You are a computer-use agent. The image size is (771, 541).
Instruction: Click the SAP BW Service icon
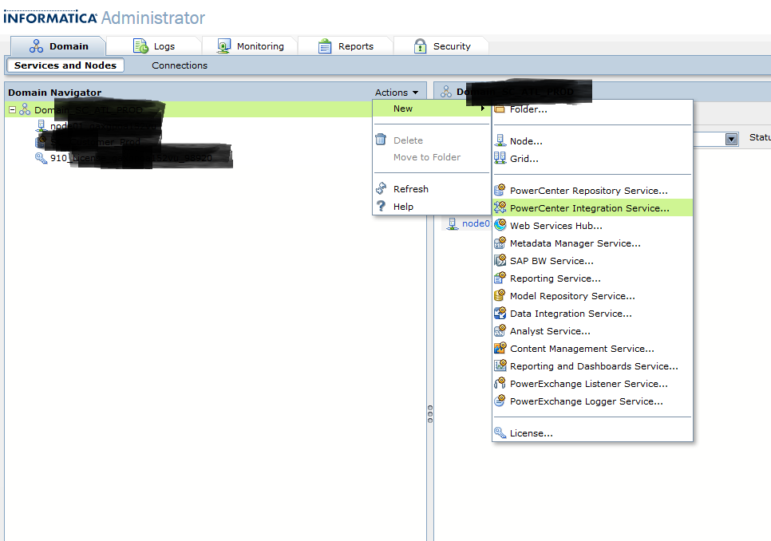pos(500,261)
